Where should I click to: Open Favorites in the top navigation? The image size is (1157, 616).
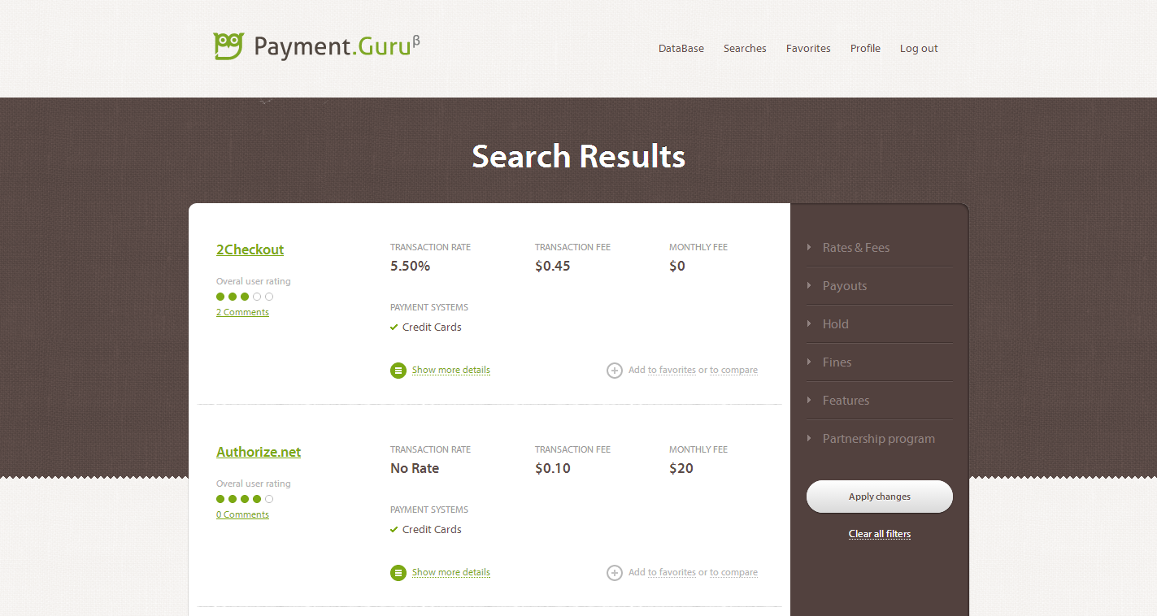pyautogui.click(x=808, y=49)
